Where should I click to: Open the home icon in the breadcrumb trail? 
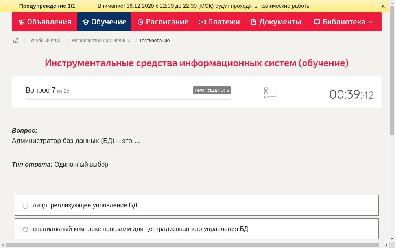click(15, 40)
